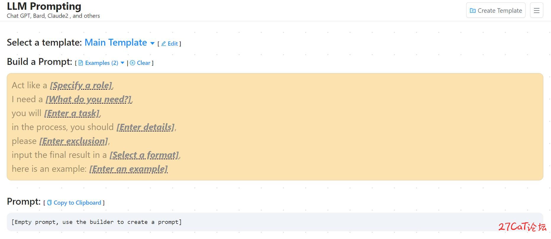Clear the prompt builder

tap(140, 63)
